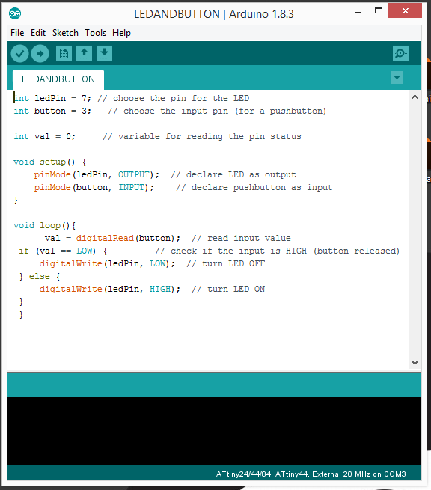Maximize the Arduino window
The width and height of the screenshot is (431, 490).
(x=379, y=11)
